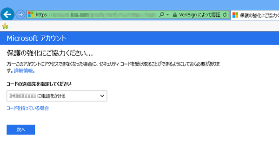Open the address bar search dropdown arrow

(x=167, y=15)
